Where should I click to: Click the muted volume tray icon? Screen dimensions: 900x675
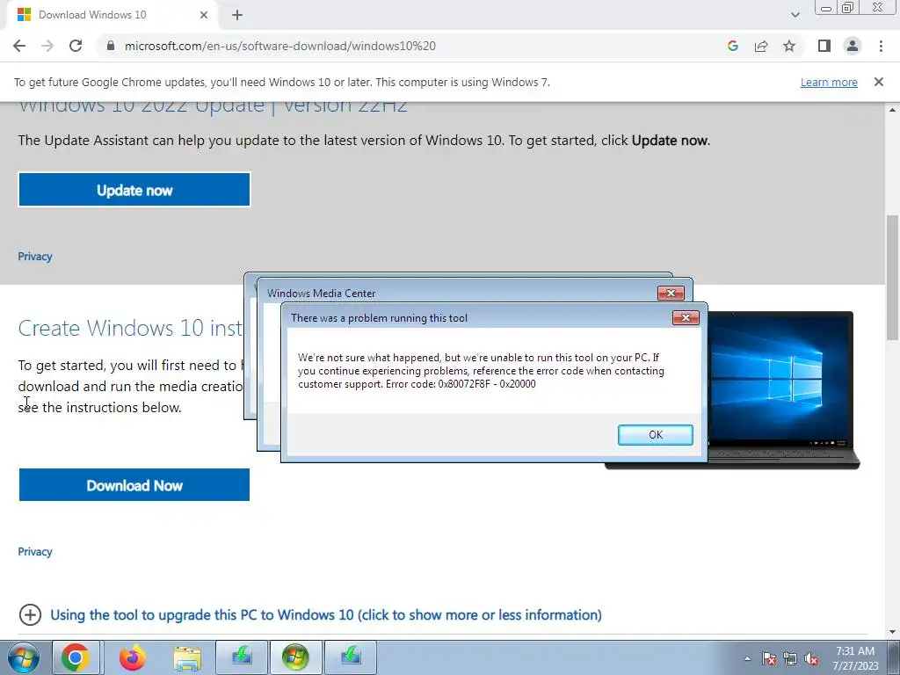pos(811,658)
